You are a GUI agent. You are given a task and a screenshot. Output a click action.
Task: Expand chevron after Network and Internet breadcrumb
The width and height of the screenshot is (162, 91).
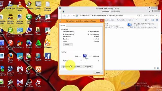[108, 16]
